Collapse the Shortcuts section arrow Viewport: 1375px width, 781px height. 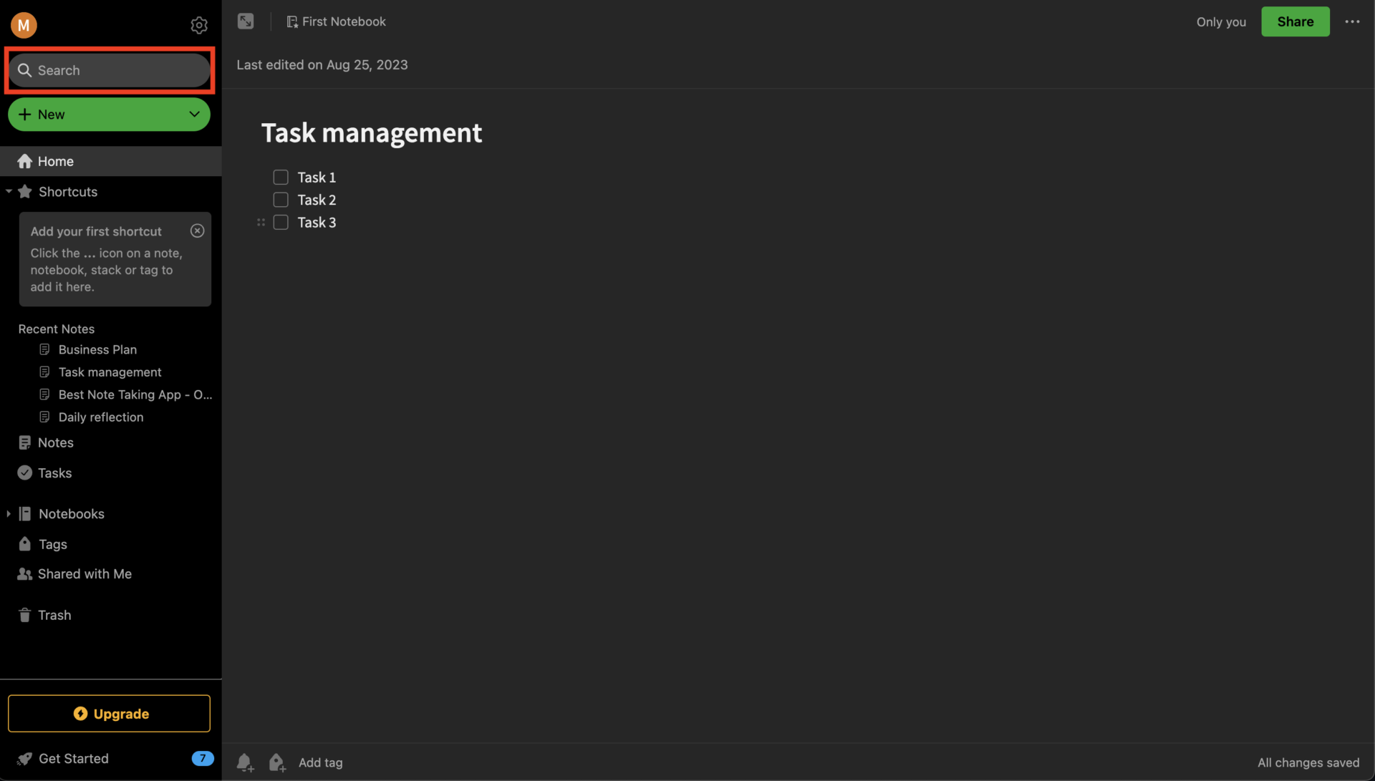click(x=9, y=192)
